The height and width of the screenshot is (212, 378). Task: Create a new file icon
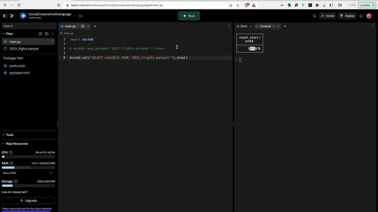40,34
